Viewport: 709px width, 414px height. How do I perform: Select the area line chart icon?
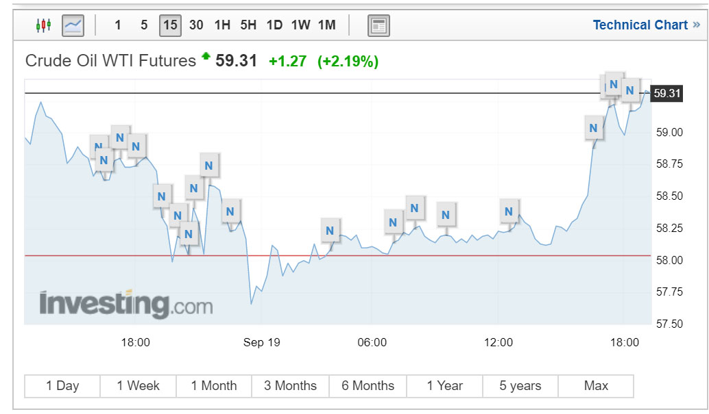tap(73, 26)
